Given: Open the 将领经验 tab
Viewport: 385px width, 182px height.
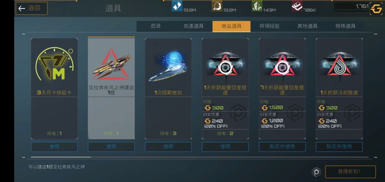Looking at the screenshot, I should point(269,26).
